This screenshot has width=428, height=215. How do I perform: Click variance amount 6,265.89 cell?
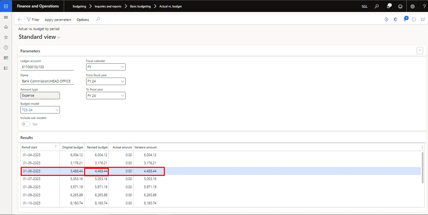145,195
